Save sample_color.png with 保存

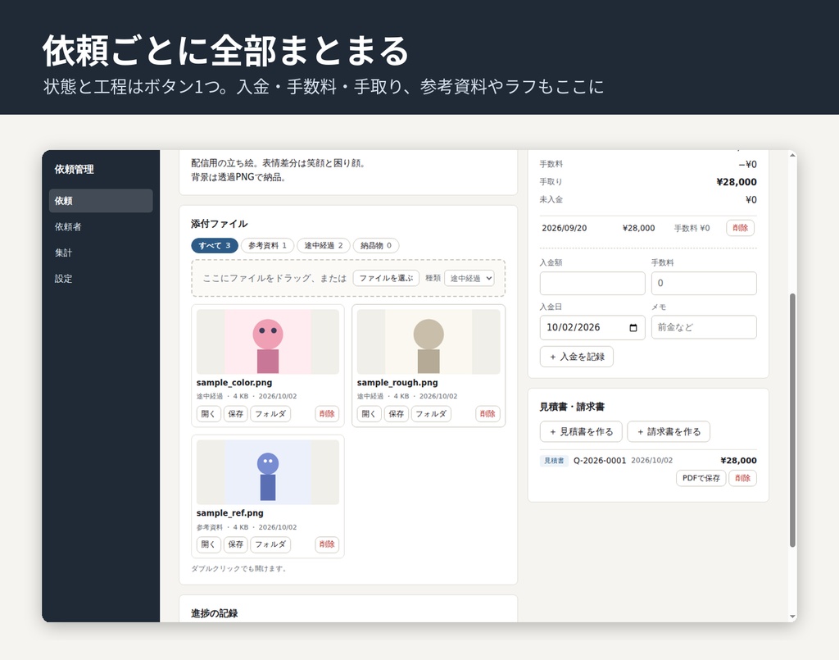235,414
